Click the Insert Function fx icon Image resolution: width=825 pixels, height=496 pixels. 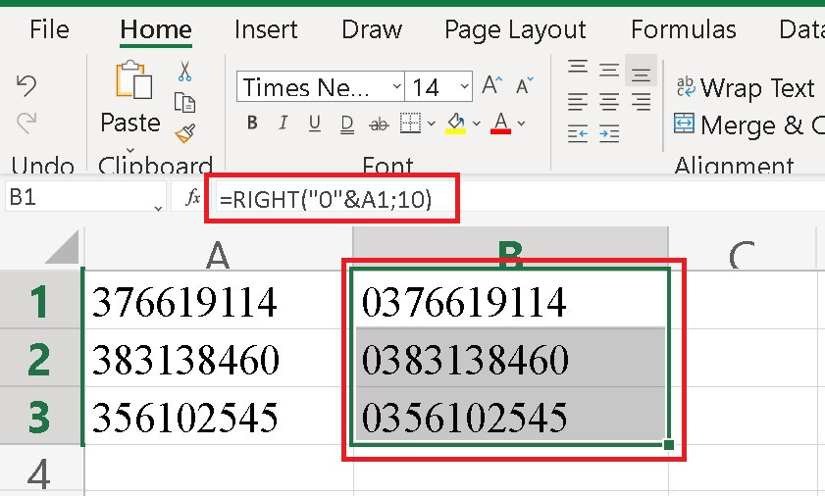[192, 198]
